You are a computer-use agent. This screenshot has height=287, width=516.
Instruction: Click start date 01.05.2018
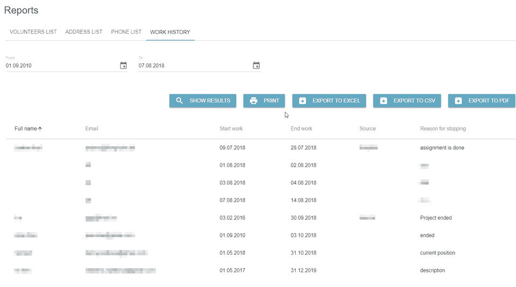(x=232, y=253)
